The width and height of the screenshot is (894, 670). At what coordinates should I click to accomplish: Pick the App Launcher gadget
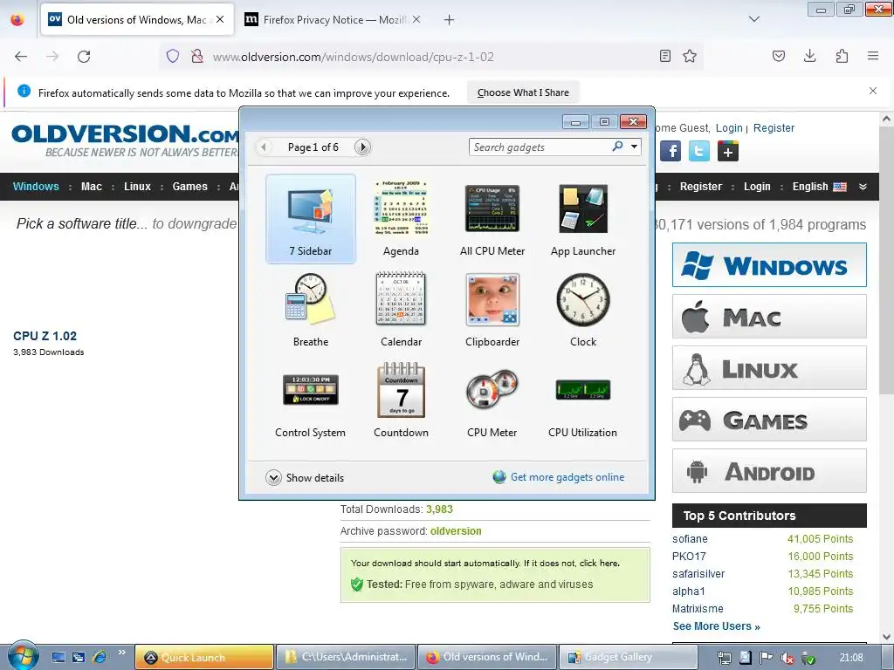(582, 219)
